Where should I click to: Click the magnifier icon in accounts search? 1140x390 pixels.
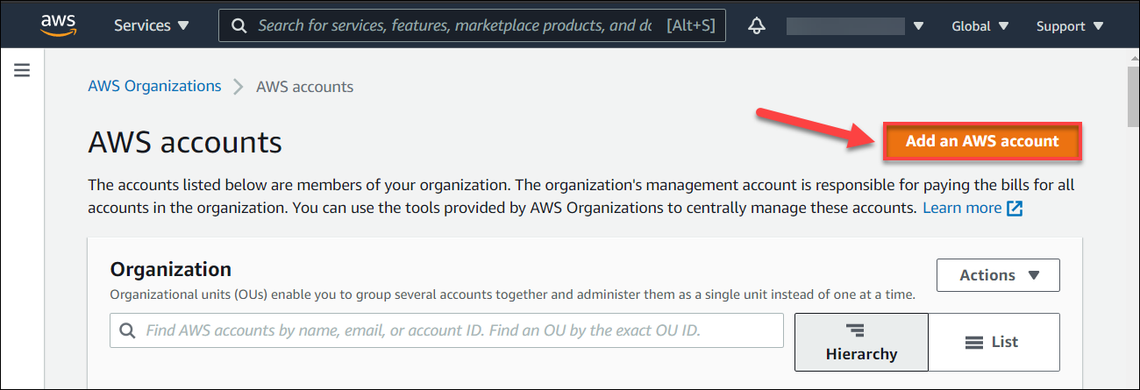pyautogui.click(x=127, y=331)
